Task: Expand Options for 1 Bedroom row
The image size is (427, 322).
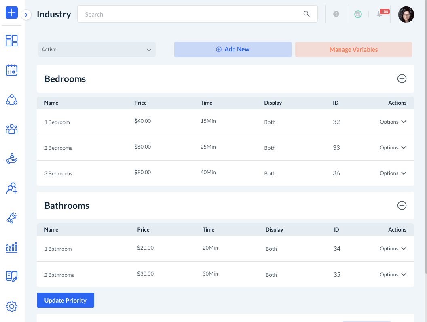Action: click(x=393, y=122)
